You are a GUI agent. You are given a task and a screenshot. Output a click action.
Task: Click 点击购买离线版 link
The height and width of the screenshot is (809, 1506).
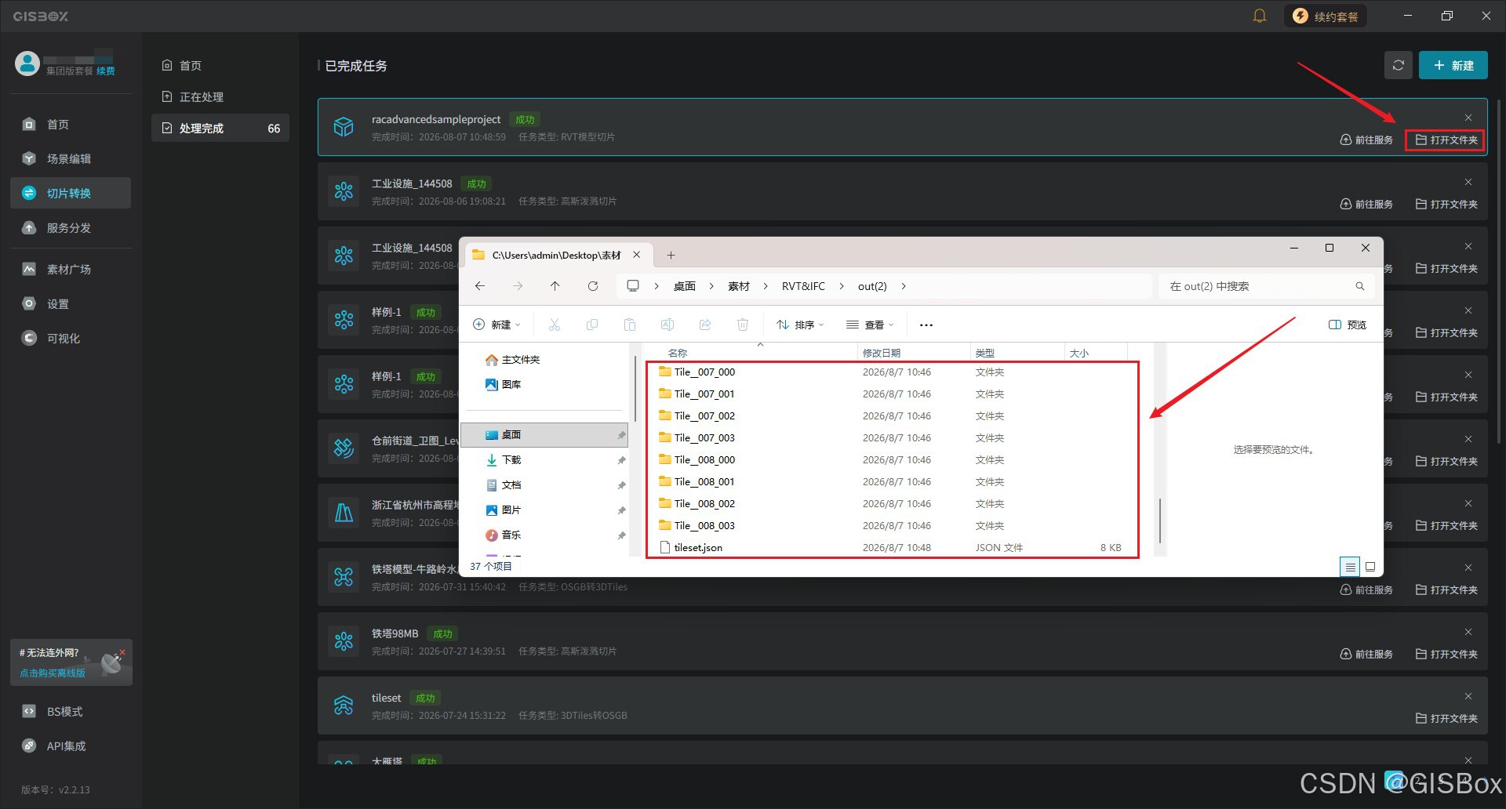coord(53,673)
